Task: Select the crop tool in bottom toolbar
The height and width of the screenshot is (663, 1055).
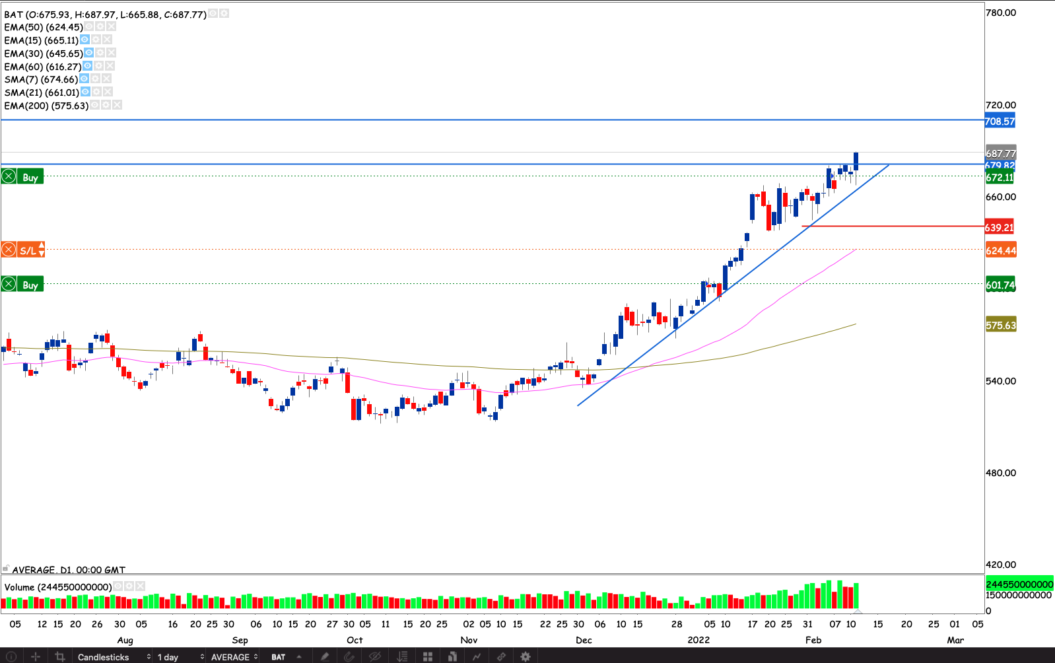Action: (60, 656)
